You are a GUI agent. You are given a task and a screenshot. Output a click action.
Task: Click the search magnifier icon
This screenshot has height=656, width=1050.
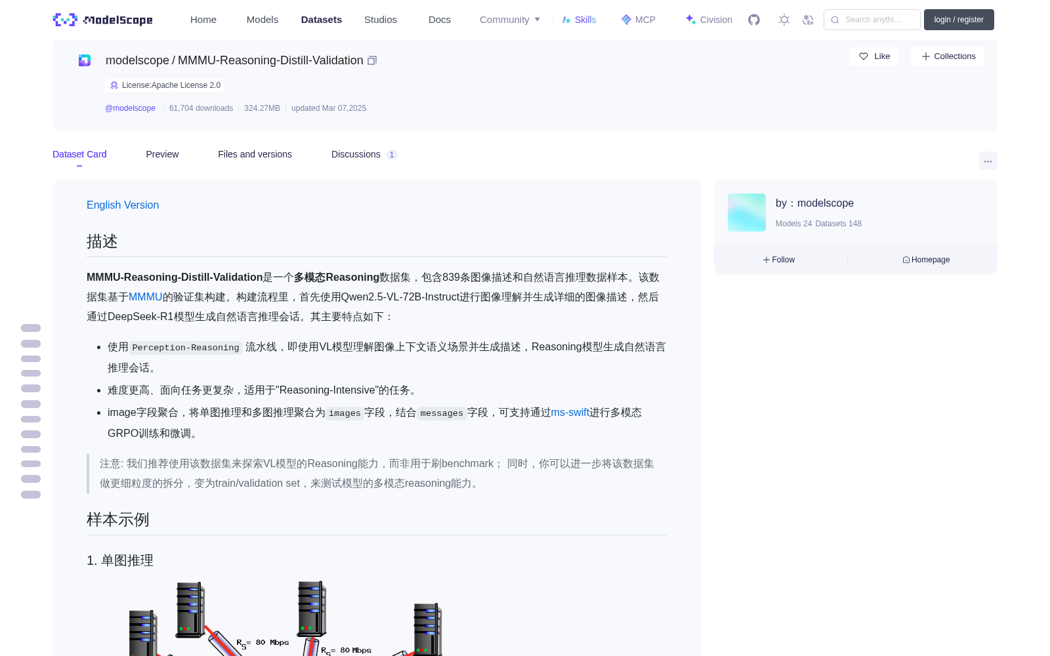835,20
